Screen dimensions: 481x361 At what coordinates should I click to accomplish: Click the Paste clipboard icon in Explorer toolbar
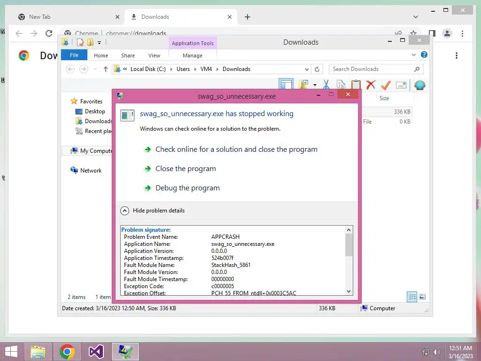coord(356,85)
